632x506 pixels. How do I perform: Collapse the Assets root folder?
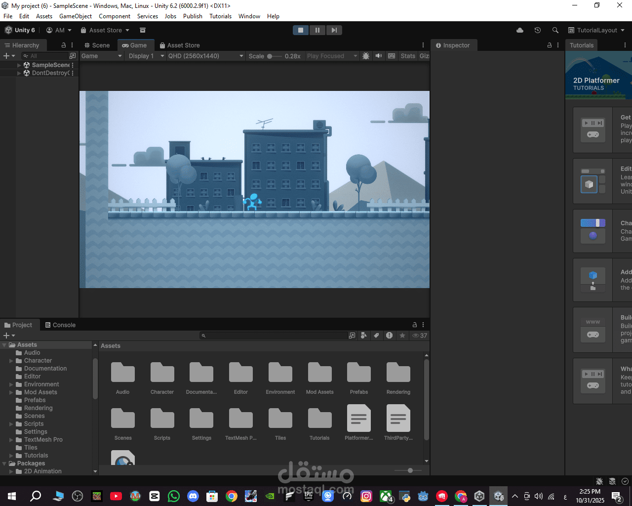pyautogui.click(x=4, y=345)
